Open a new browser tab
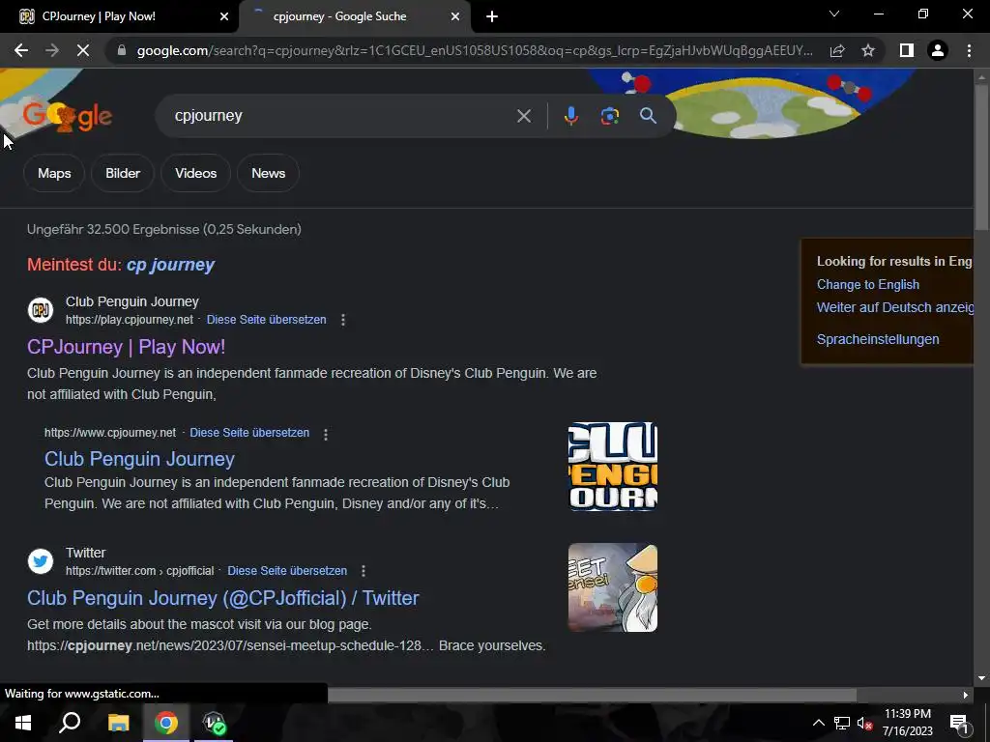 pos(492,16)
